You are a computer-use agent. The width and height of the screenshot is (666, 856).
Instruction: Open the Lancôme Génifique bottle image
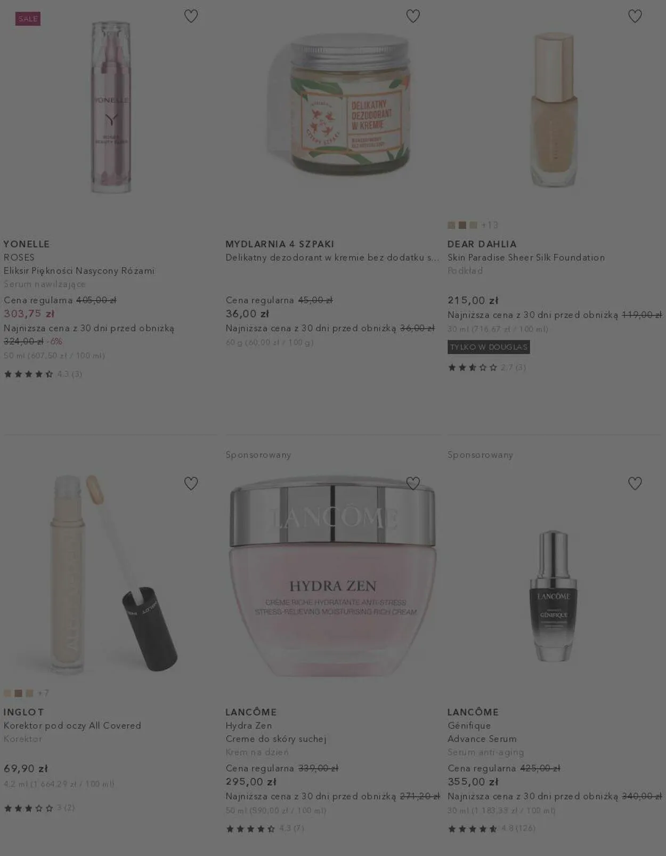554,595
